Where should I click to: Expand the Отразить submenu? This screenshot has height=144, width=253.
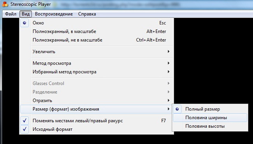96,101
